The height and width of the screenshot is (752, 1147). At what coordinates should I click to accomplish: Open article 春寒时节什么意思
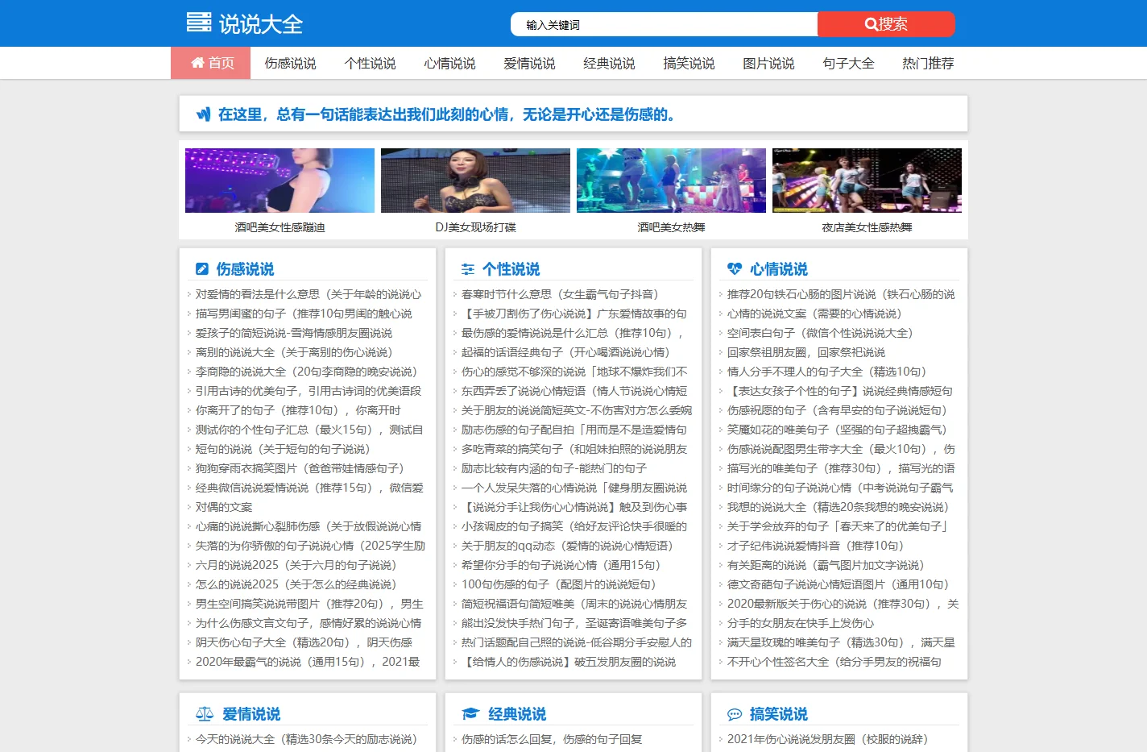pos(561,294)
